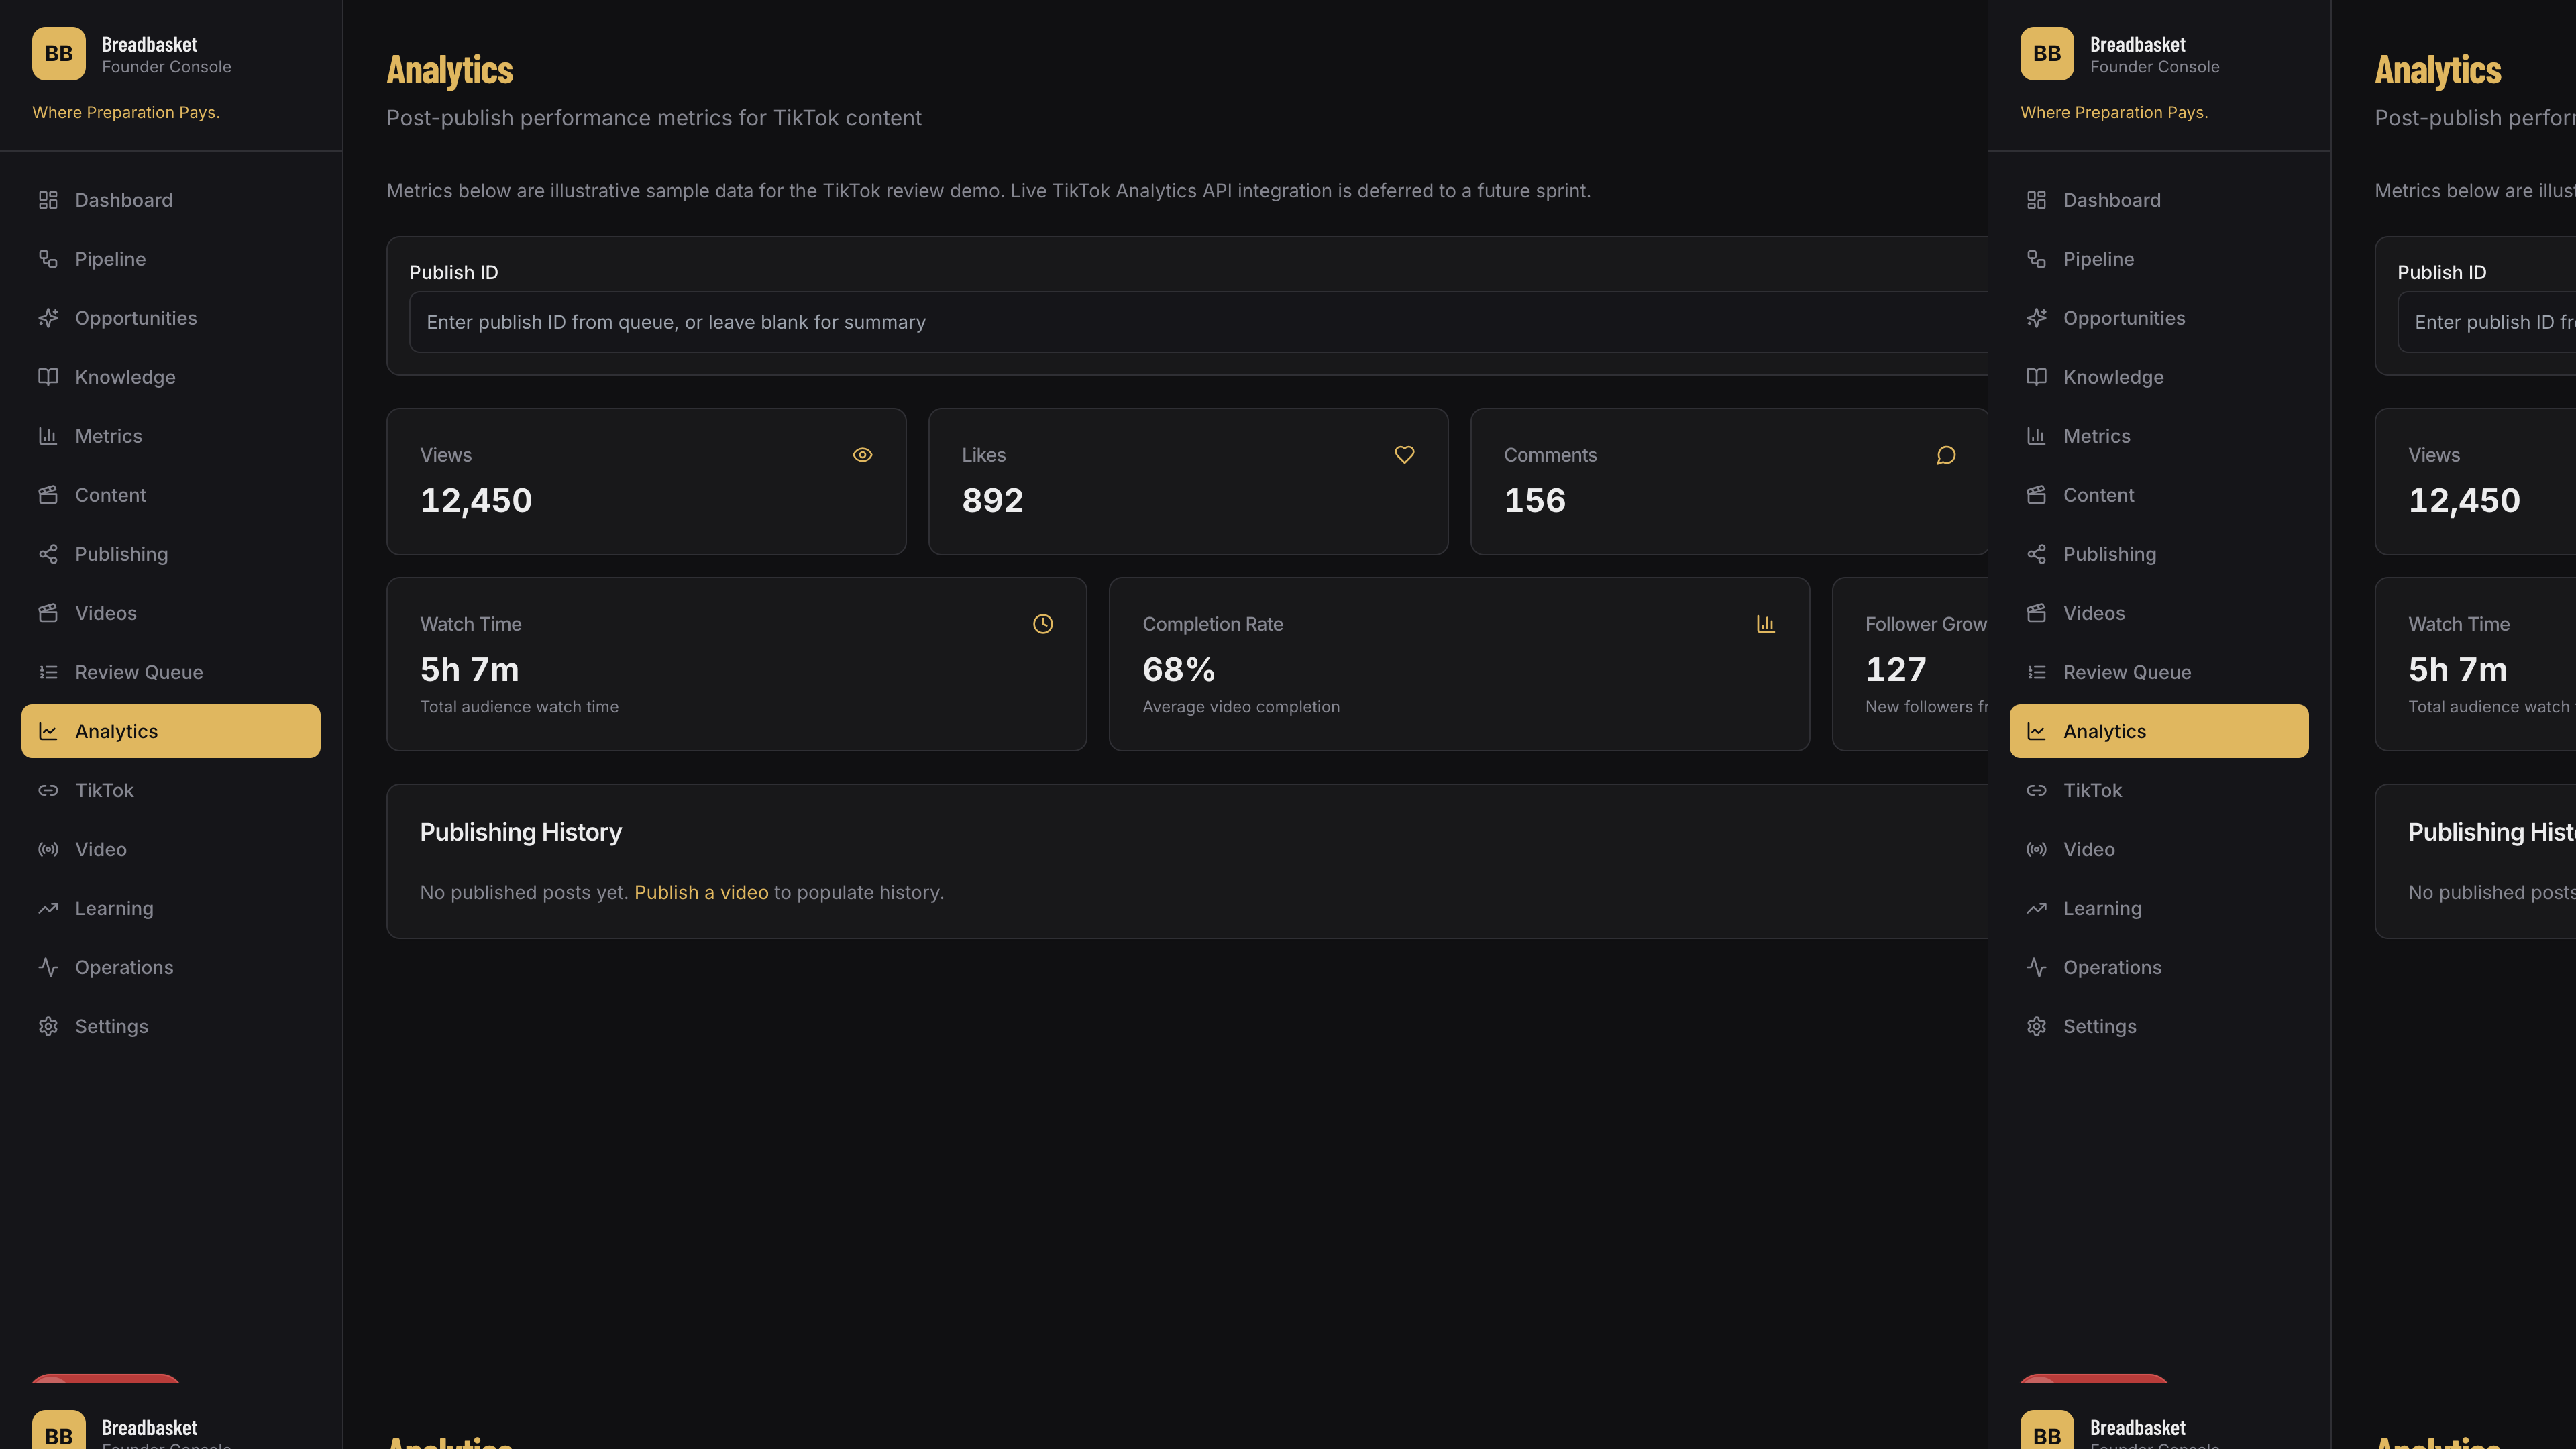Click the Metrics bar chart icon in left sidebar
2576x1449 pixels.
tap(48, 436)
